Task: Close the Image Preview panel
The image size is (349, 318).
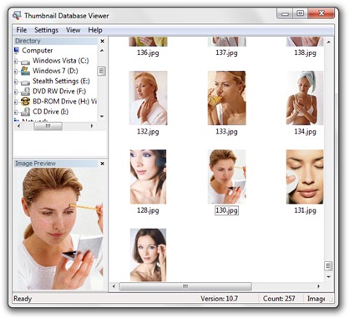Action: [103, 164]
